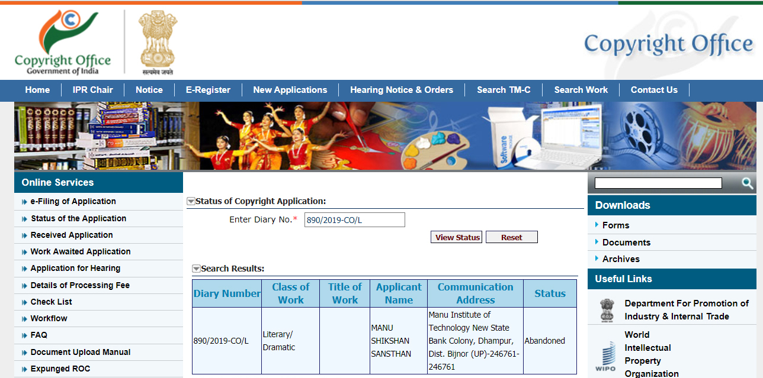Open the E-Register menu
The image size is (763, 378).
coord(208,90)
